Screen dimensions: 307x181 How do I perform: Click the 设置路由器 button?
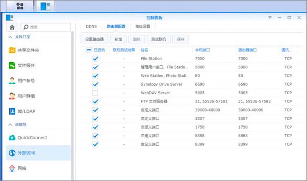94,39
